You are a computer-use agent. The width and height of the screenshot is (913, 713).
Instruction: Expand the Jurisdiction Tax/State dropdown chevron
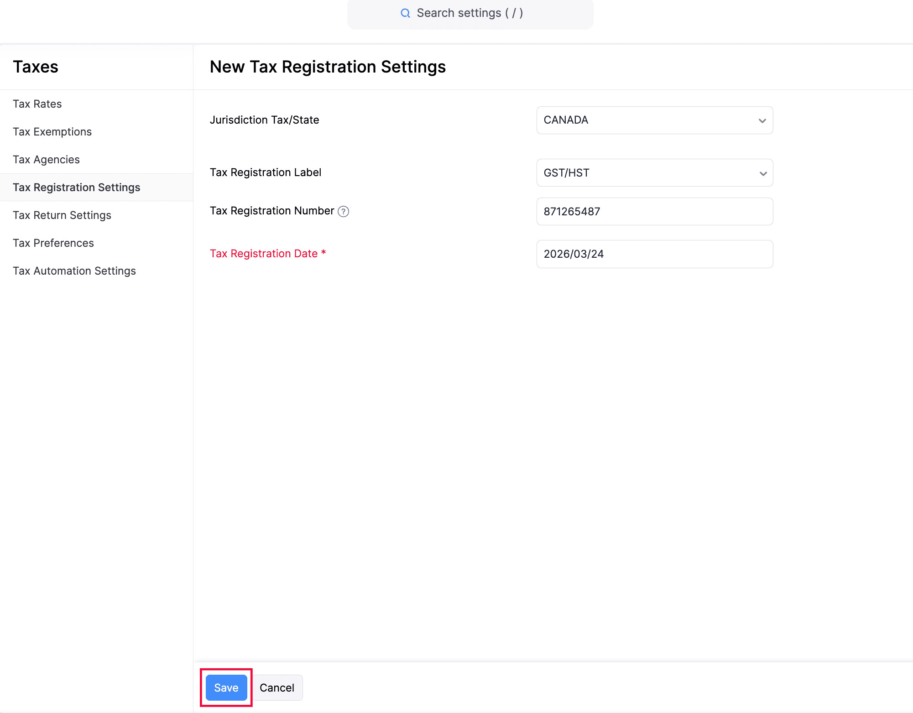coord(762,120)
